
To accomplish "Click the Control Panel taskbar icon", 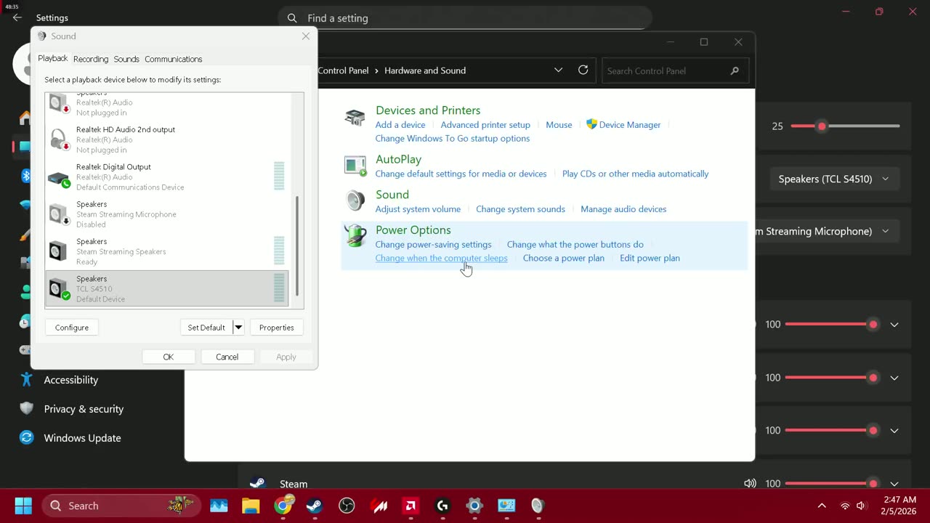I will point(506,506).
